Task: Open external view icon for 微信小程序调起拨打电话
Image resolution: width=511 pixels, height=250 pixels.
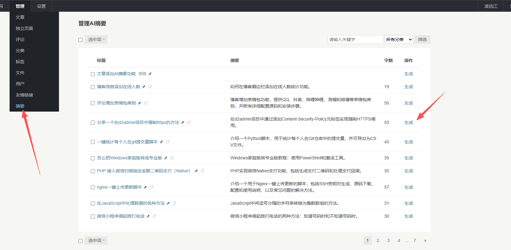Action: tap(154, 216)
